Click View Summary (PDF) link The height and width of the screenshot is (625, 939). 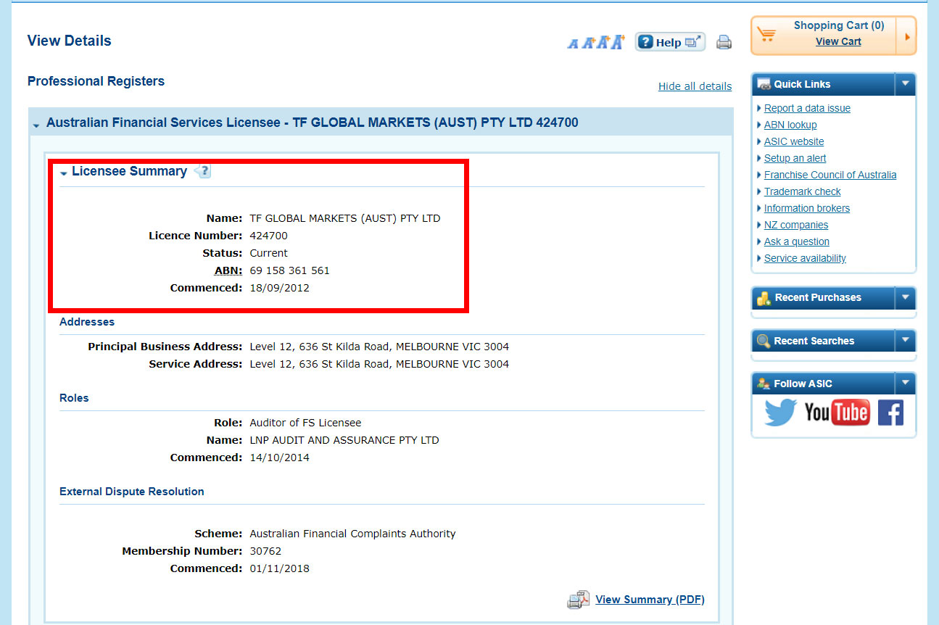[x=650, y=600]
